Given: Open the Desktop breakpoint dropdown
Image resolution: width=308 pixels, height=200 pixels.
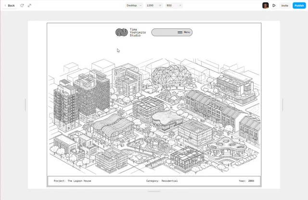Looking at the screenshot, I should point(134,5).
